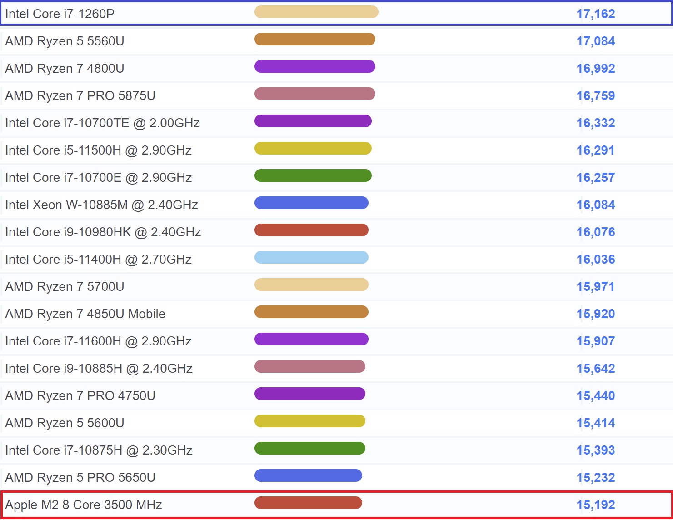Image resolution: width=673 pixels, height=520 pixels.
Task: Open Intel Xeon W-10885M @ 2.40GHz link
Action: (x=101, y=205)
